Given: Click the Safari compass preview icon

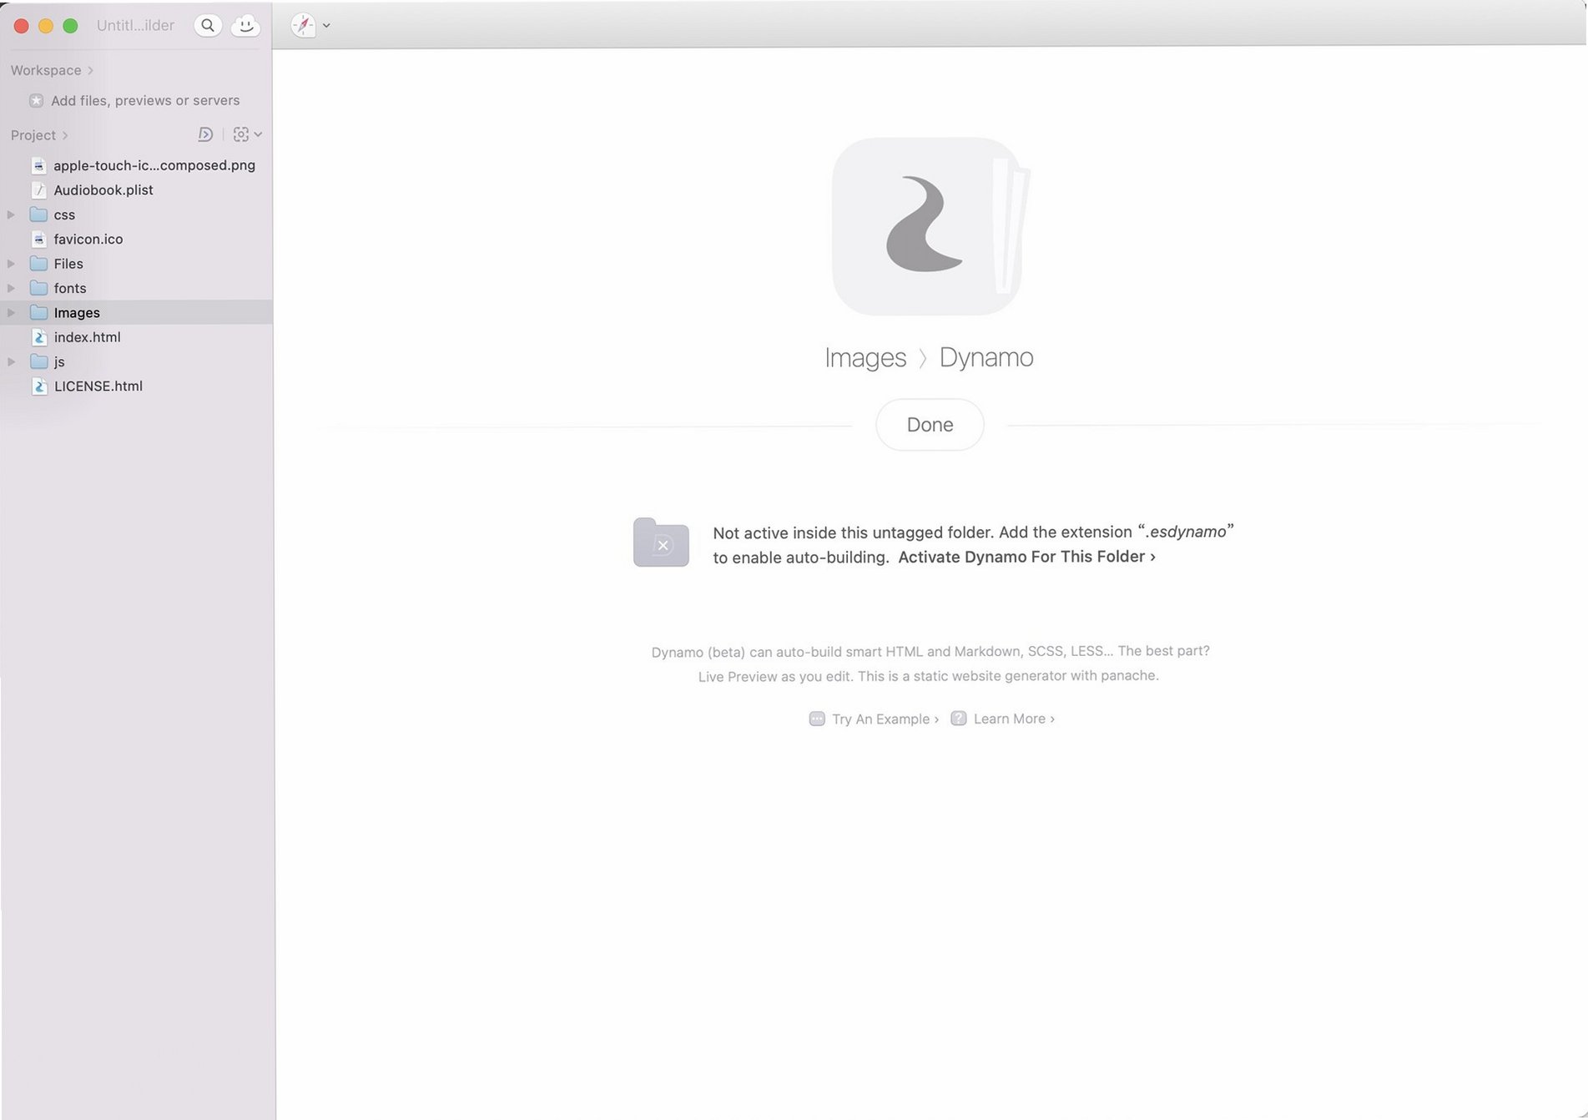Looking at the screenshot, I should click(x=303, y=25).
